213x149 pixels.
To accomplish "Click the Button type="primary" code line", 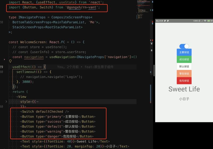I will pos(58,117).
